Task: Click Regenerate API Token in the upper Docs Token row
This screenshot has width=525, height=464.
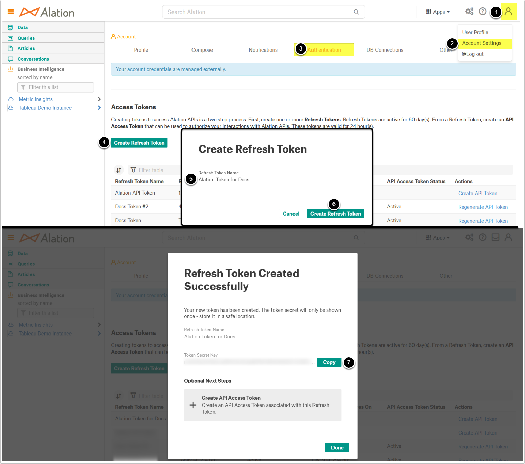Action: pos(483,221)
